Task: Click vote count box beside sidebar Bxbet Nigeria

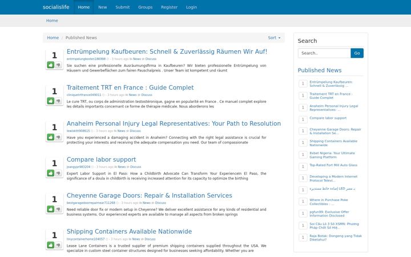Action: coord(303,155)
